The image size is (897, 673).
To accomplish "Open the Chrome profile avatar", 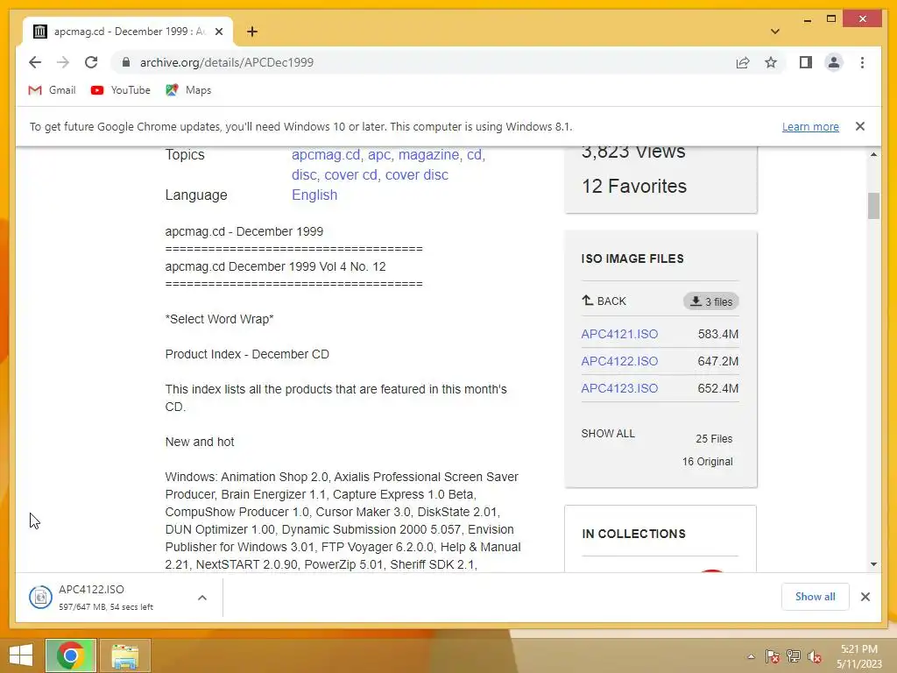I will (x=834, y=62).
